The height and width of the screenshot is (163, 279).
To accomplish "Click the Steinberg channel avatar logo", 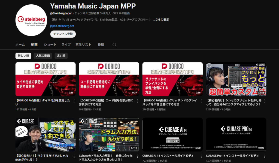I will (x=32, y=20).
